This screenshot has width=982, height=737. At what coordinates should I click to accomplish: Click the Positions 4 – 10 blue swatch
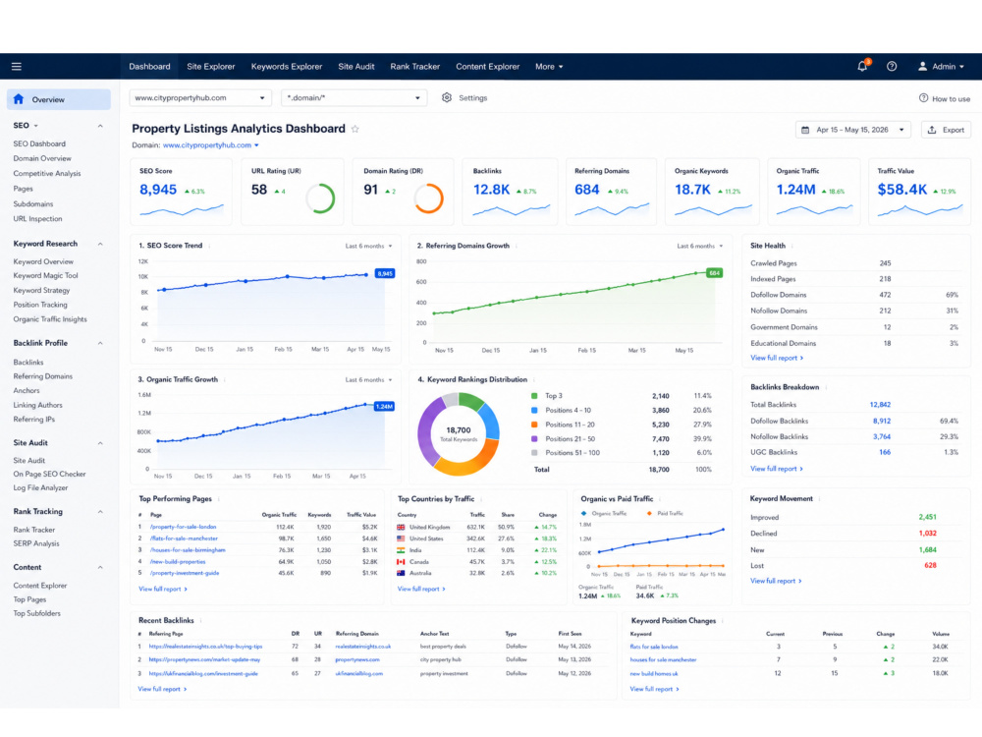[x=534, y=411]
